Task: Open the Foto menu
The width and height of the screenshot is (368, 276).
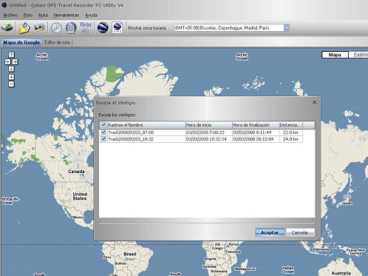Action: click(28, 15)
